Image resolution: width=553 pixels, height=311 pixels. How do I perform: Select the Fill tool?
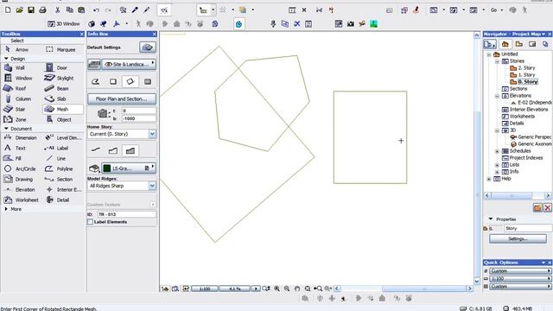coord(14,158)
